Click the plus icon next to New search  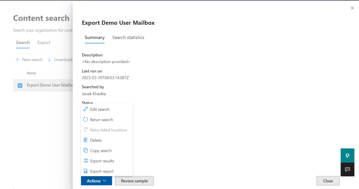tap(18, 60)
